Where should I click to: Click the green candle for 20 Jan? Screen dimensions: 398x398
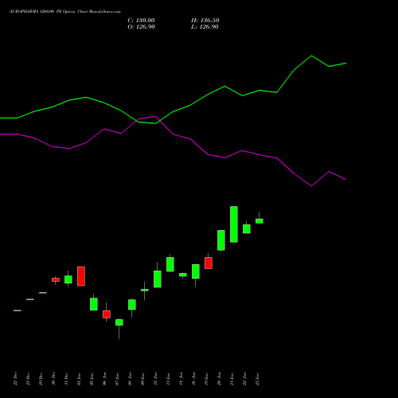pos(221,240)
